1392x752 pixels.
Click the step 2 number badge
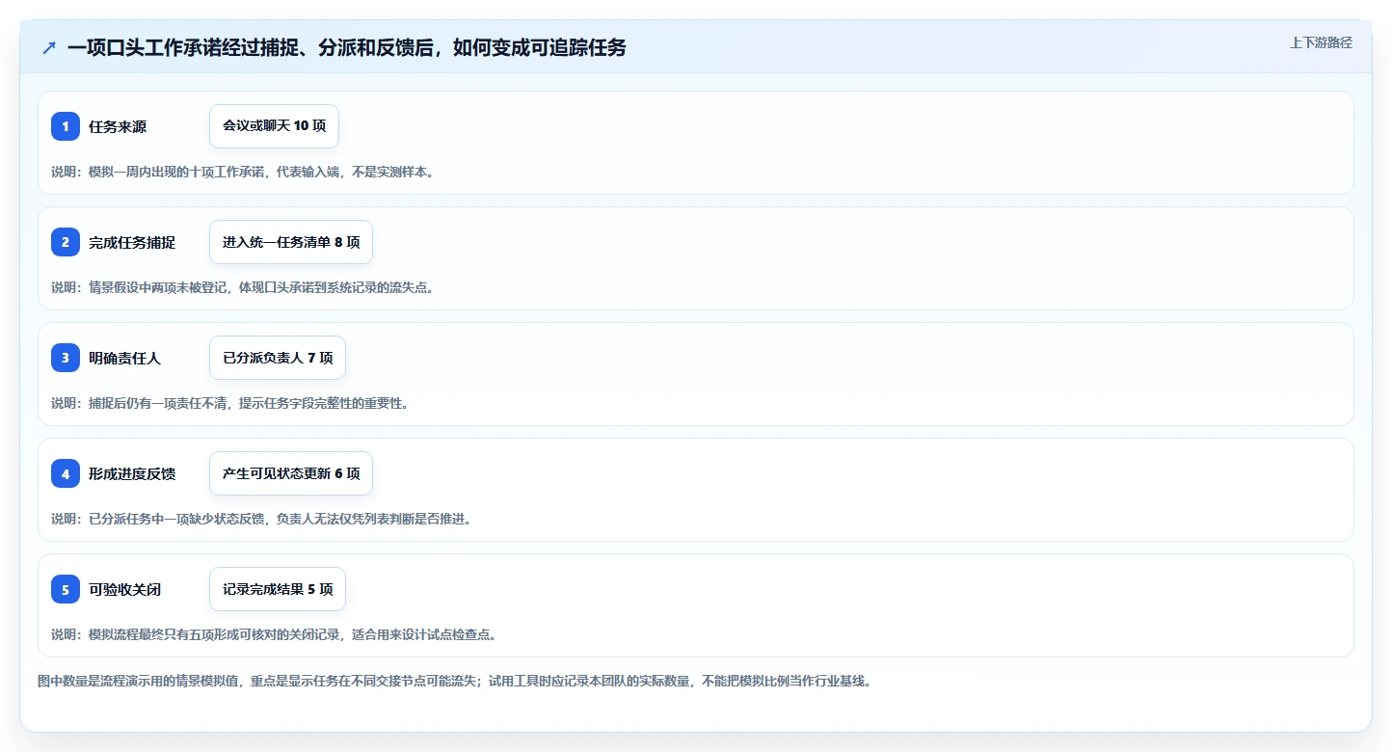pyautogui.click(x=66, y=242)
